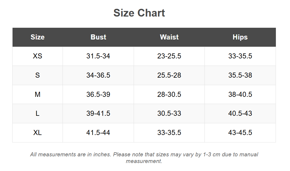Screen dimensions: 290x171
Task: Click XL waist value 33-35.5
Action: [169, 133]
